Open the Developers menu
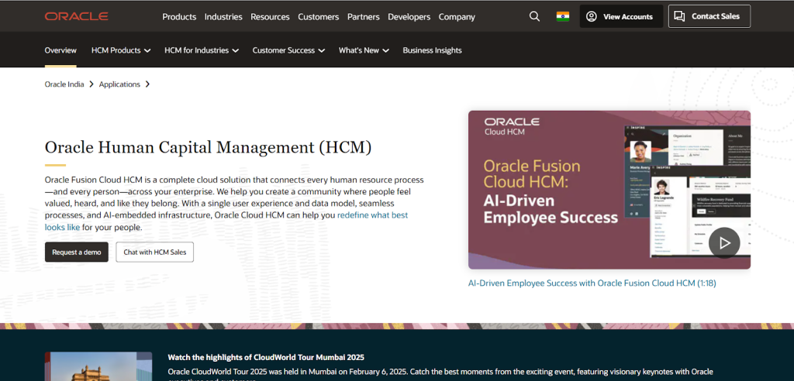This screenshot has width=794, height=381. click(x=409, y=17)
